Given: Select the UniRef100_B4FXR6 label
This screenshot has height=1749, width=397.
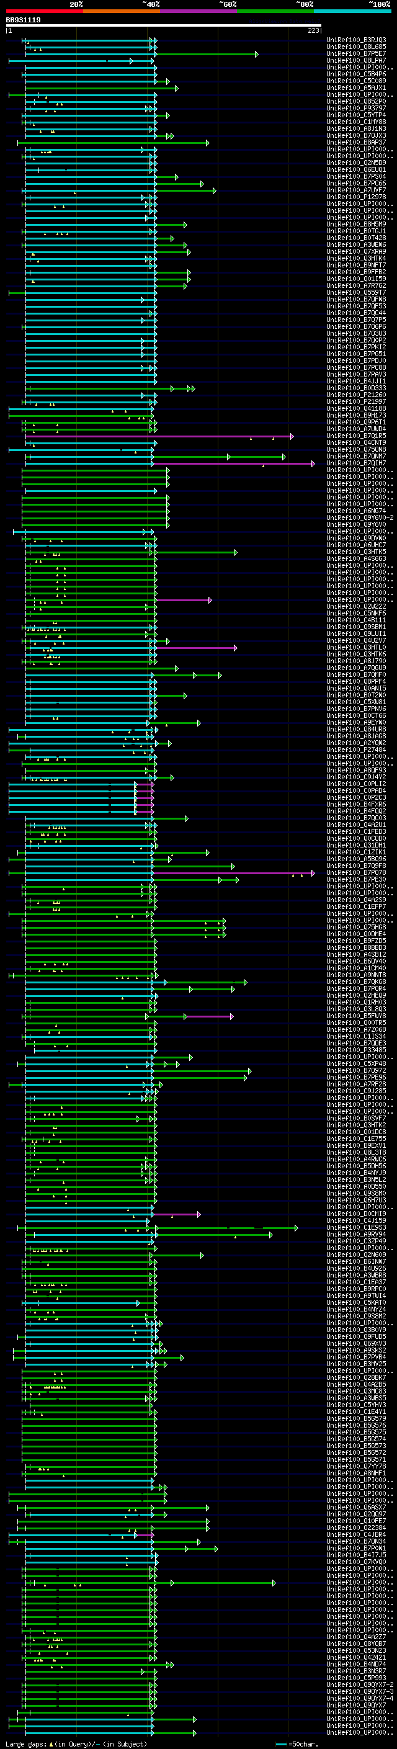Looking at the screenshot, I should [356, 804].
